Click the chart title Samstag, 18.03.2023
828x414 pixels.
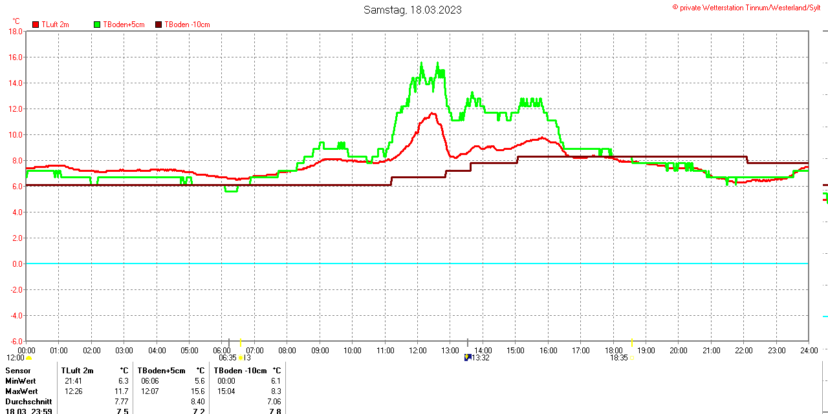click(413, 10)
